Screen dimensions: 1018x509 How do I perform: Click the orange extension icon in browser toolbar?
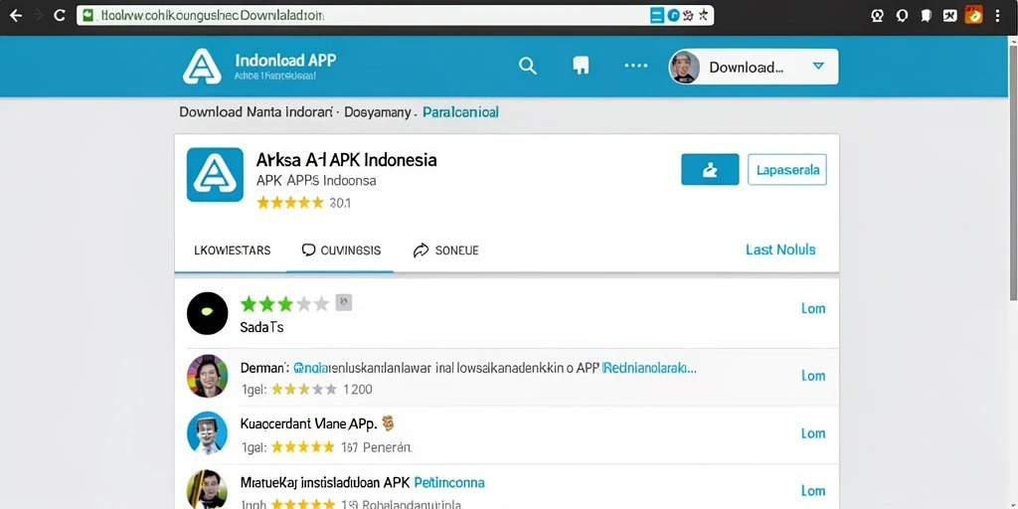[973, 15]
